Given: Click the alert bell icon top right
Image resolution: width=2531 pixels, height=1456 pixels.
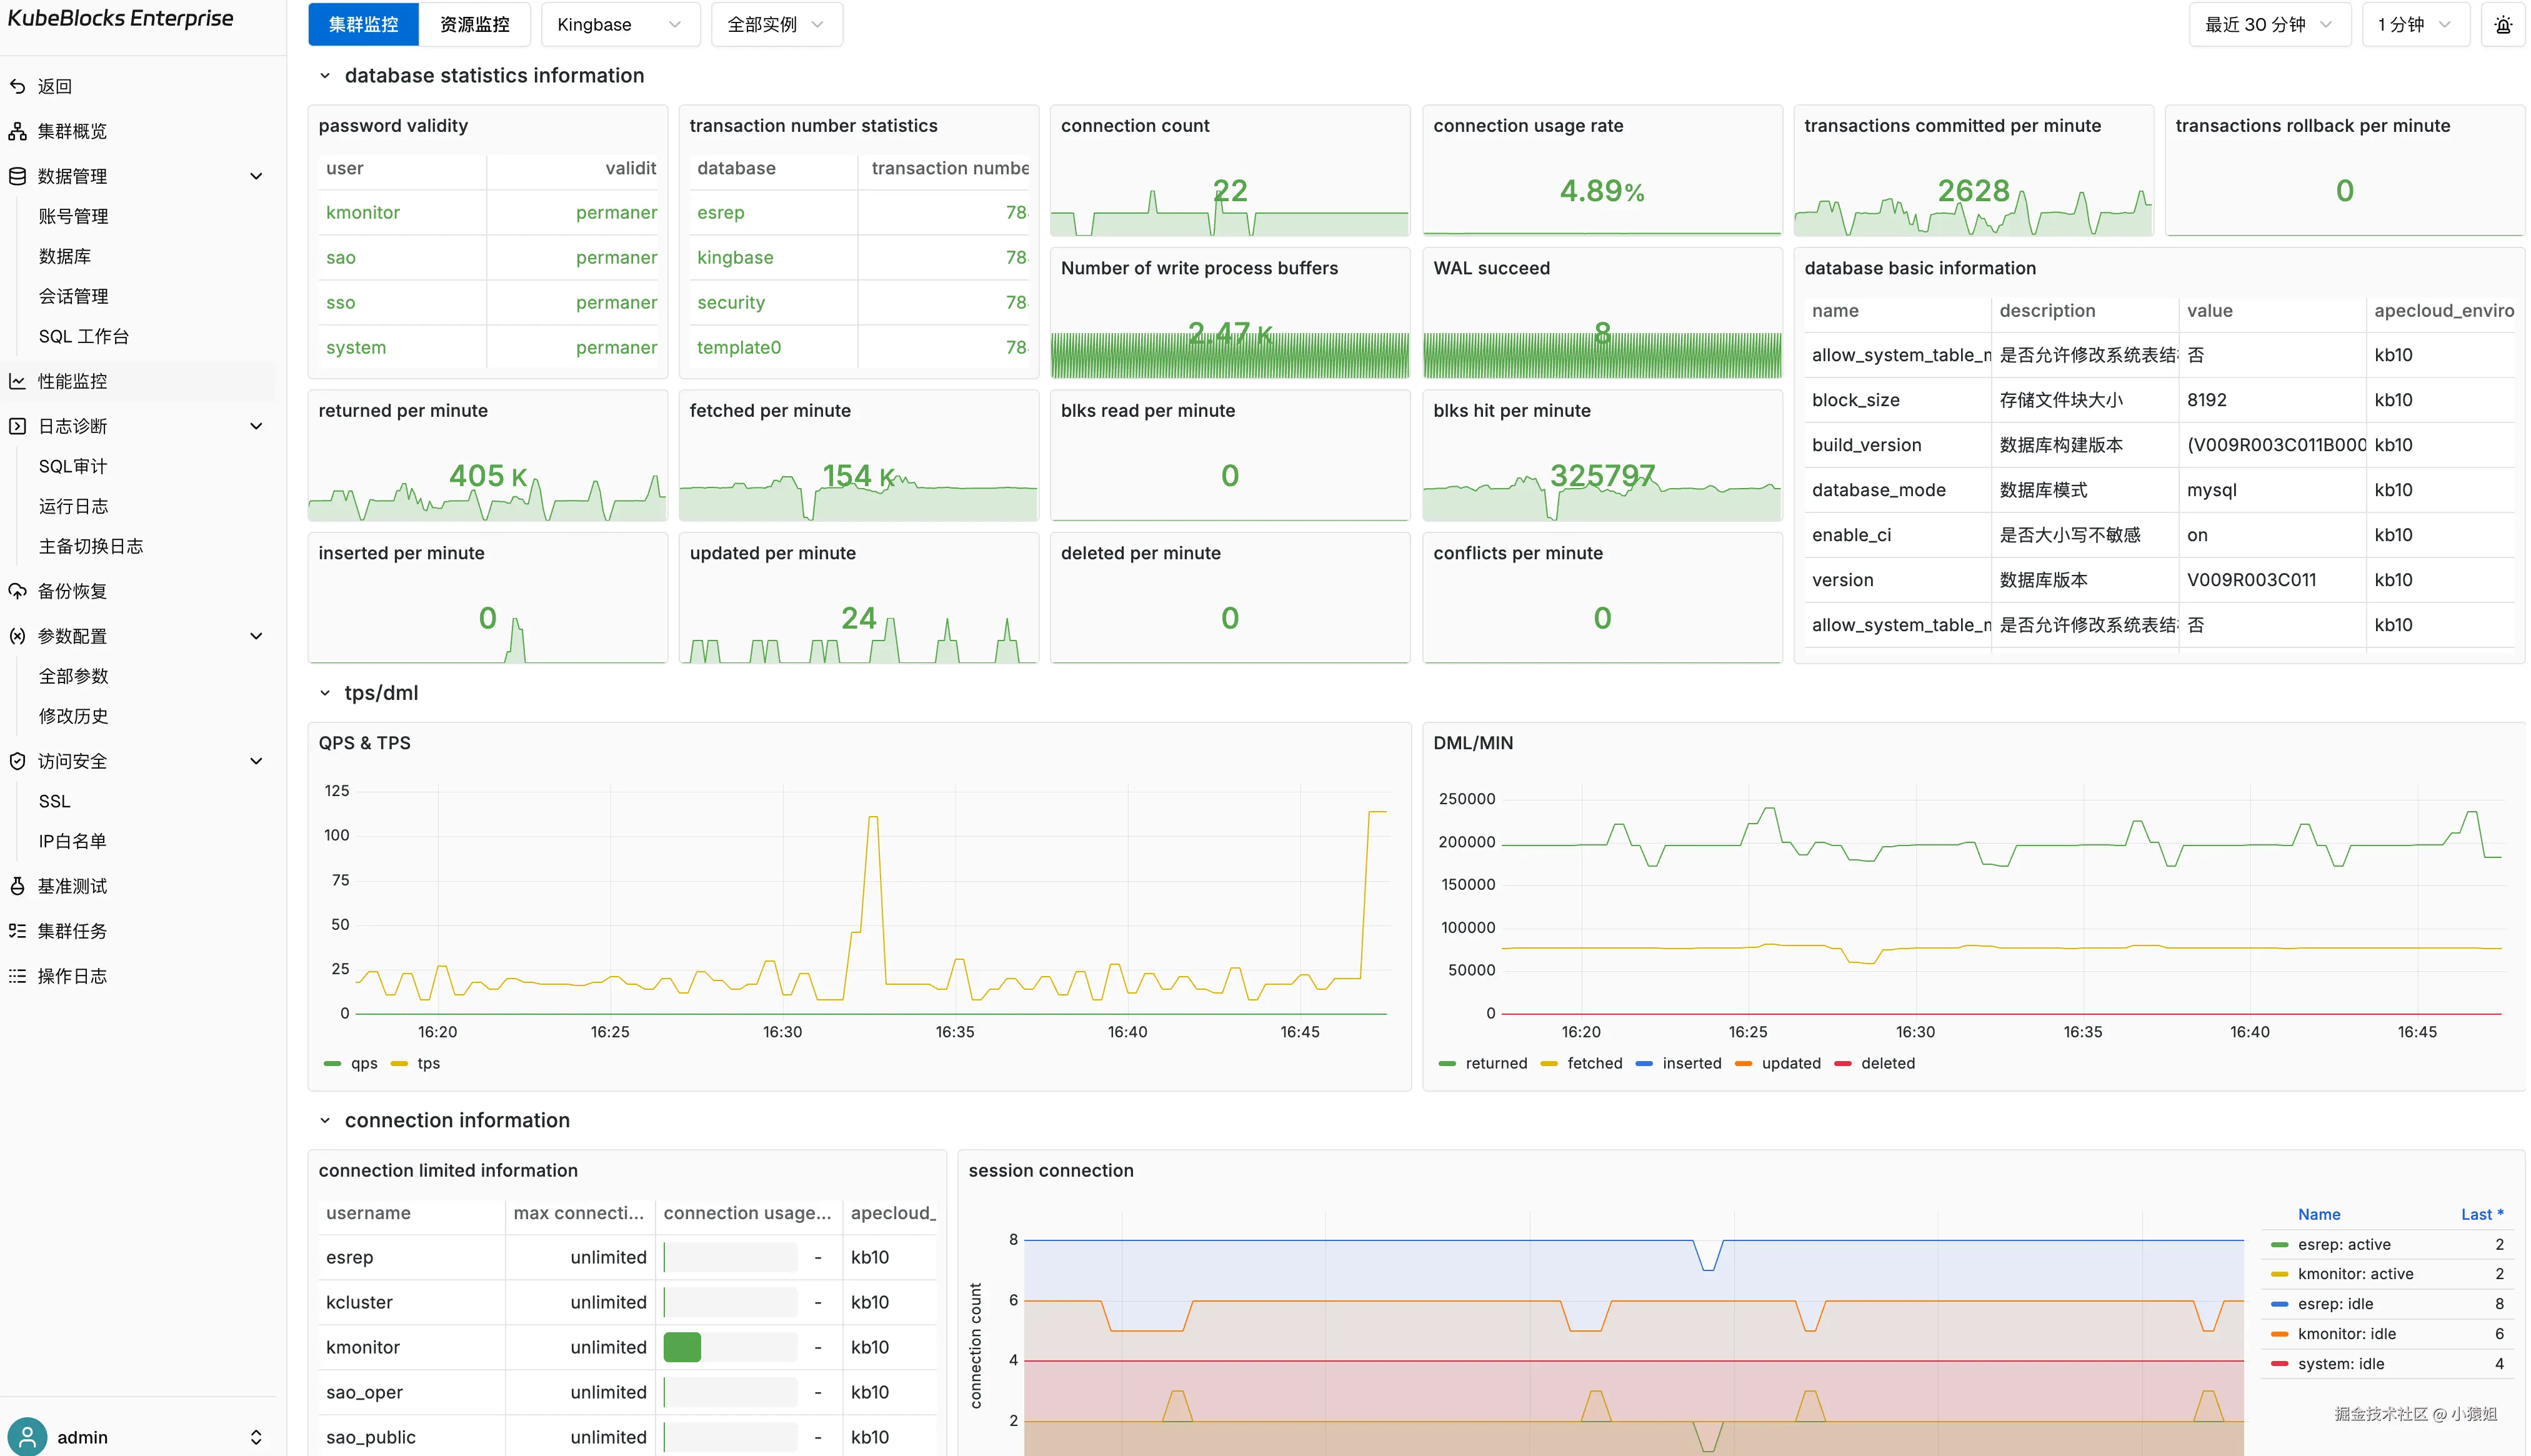Looking at the screenshot, I should click(2502, 25).
